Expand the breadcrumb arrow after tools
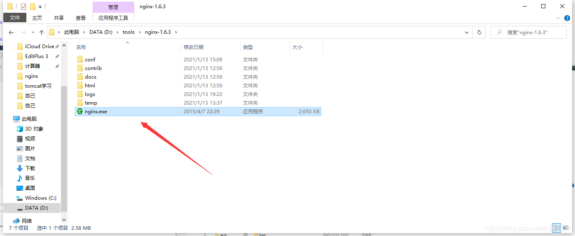This screenshot has height=236, width=575. (140, 32)
